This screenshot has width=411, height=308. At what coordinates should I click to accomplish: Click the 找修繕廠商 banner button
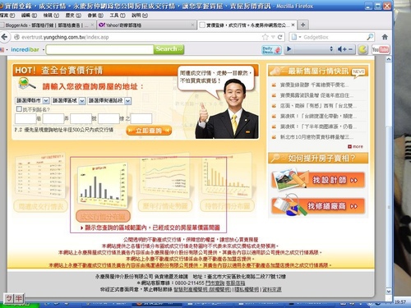(x=318, y=206)
